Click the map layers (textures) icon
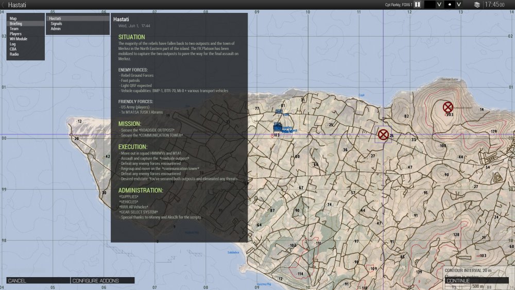Screen dimensions: 515x290 477,5
